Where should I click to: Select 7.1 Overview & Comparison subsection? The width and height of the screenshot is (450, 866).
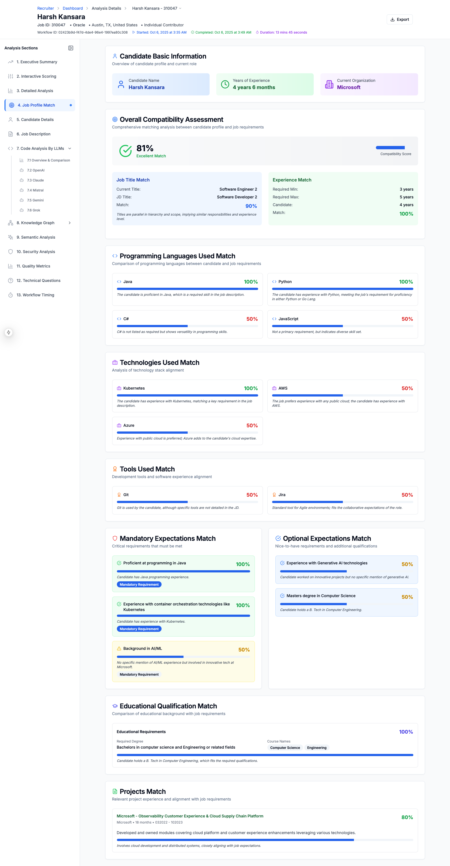click(x=48, y=160)
